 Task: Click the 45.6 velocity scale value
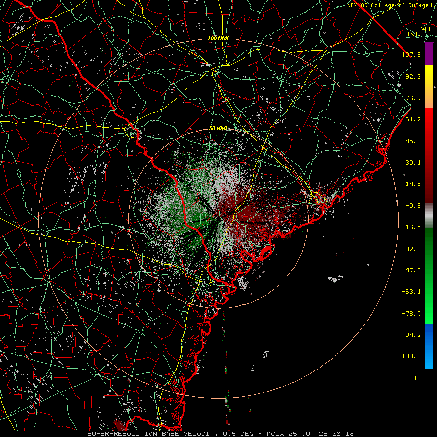[413, 141]
